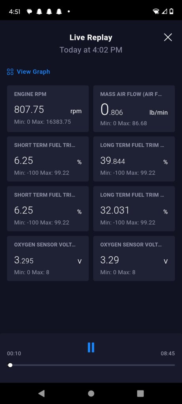
Task: Tap the first Snapchat notification icon
Action: [39, 11]
